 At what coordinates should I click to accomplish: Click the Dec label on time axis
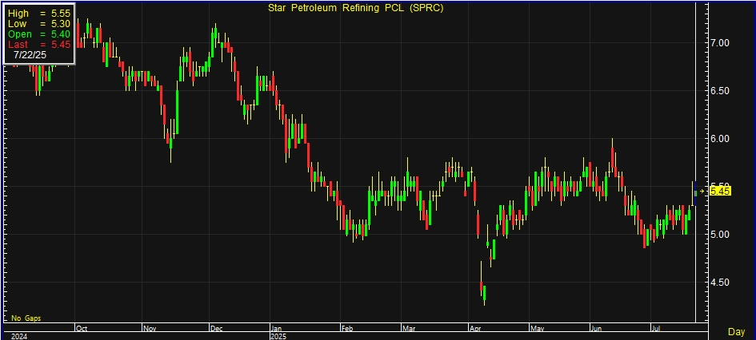pyautogui.click(x=217, y=329)
